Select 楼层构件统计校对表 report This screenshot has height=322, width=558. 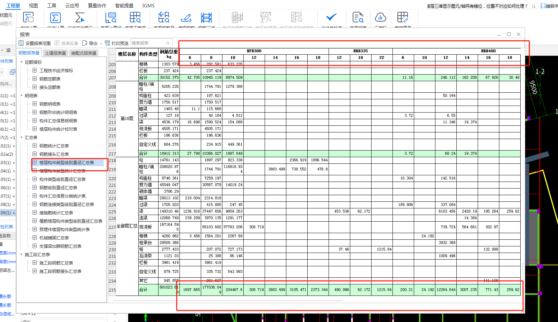tap(58, 129)
